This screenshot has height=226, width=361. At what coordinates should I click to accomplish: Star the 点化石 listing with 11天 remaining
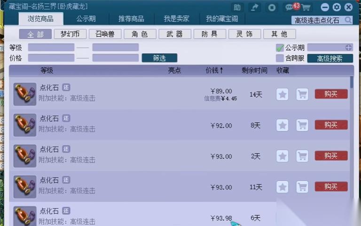click(283, 187)
